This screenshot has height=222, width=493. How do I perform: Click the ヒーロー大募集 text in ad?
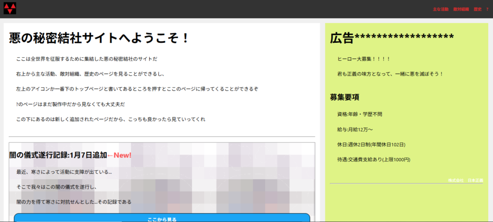[x=363, y=59]
